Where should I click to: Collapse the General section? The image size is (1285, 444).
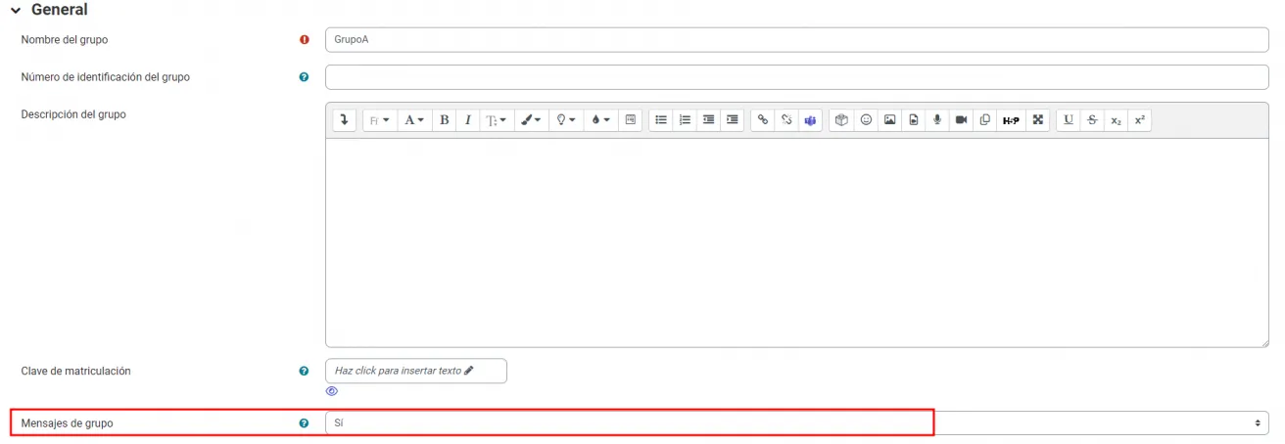tap(15, 10)
